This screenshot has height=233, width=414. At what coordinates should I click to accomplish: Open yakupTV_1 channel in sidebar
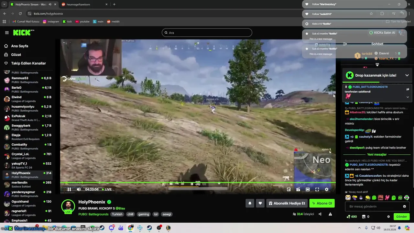(27, 165)
